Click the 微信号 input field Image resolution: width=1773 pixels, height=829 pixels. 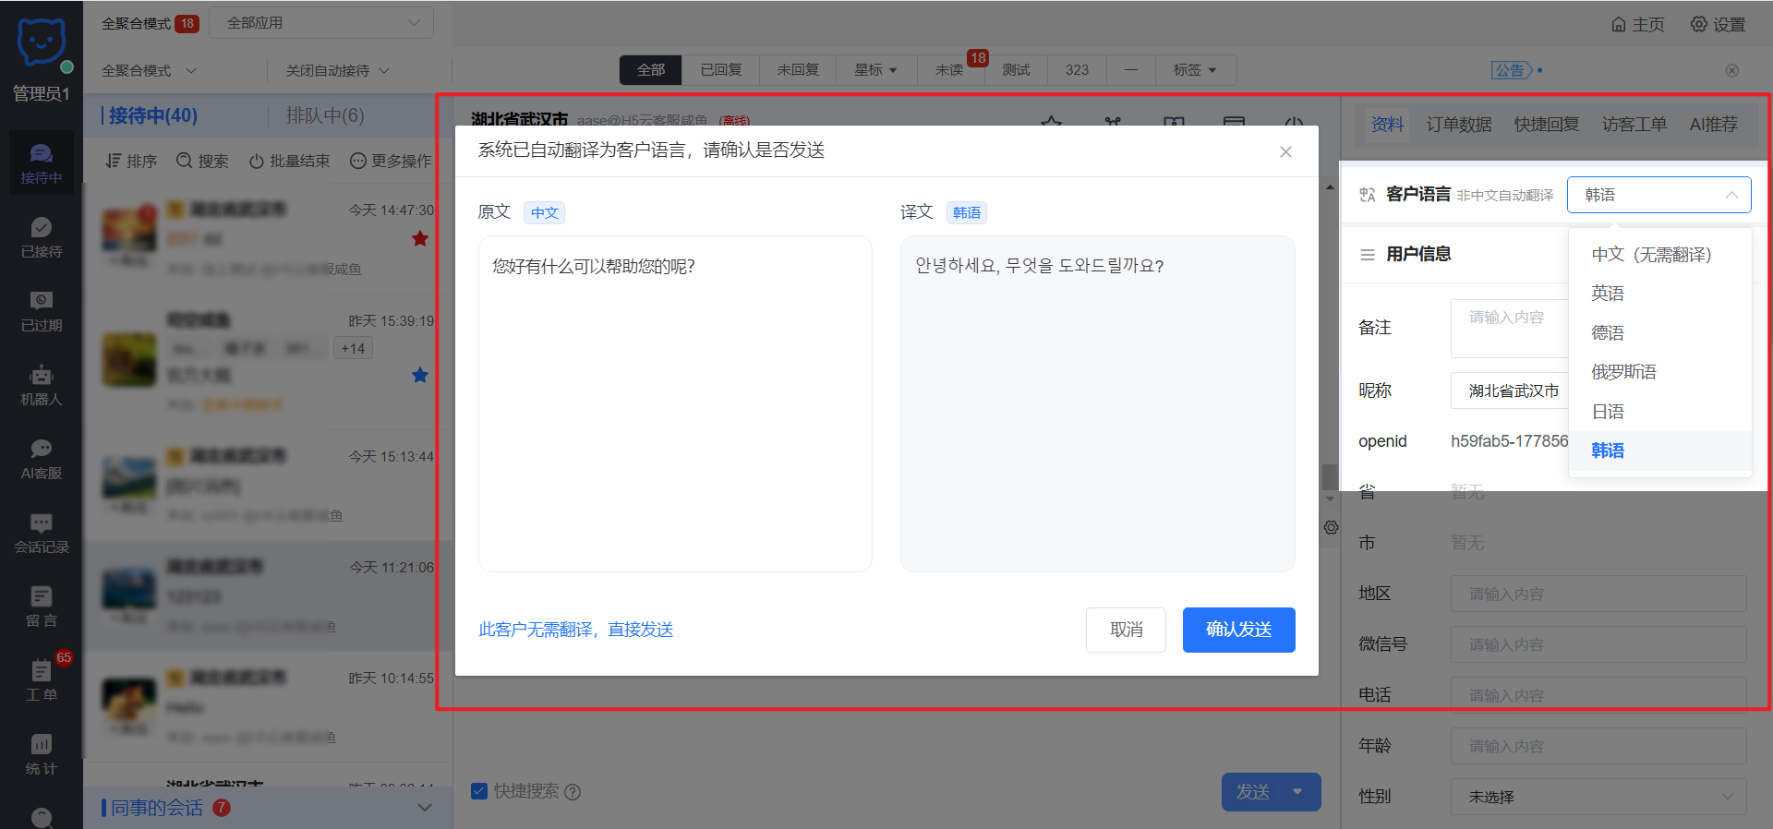(1598, 644)
